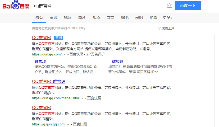
Task: Open the https://jq.qun.qq.com/ URL
Action: pyautogui.click(x=49, y=124)
